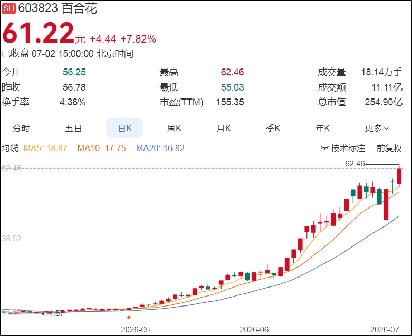The height and width of the screenshot is (336, 412).
Task: Click the +4.44 price change value
Action: click(x=103, y=39)
